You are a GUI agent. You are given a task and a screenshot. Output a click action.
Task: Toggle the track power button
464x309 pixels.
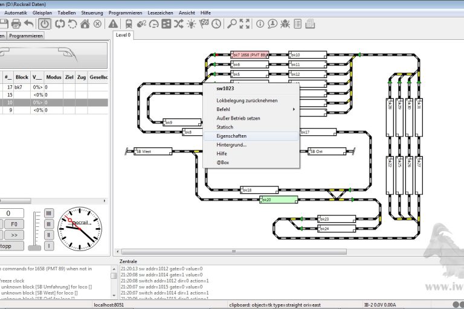[x=44, y=24]
